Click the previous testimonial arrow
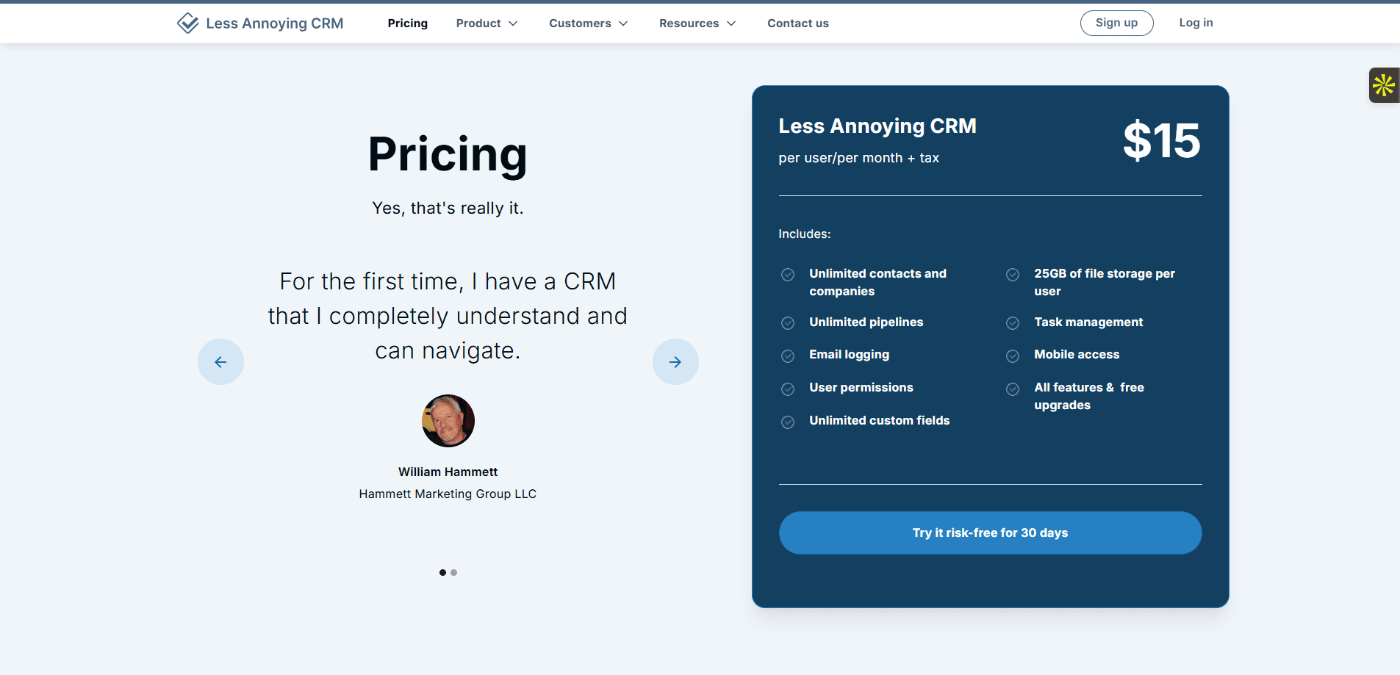This screenshot has height=675, width=1400. (220, 361)
